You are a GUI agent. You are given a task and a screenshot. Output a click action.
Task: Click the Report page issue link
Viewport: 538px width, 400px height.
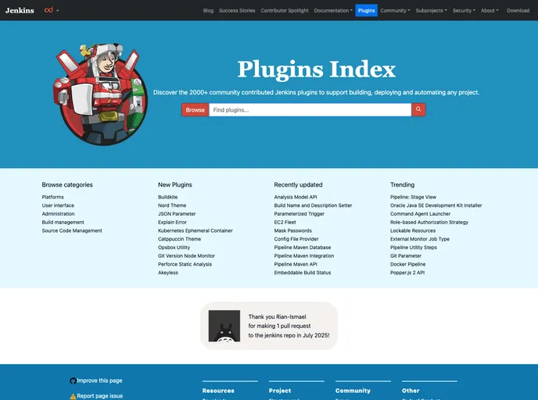click(x=100, y=396)
